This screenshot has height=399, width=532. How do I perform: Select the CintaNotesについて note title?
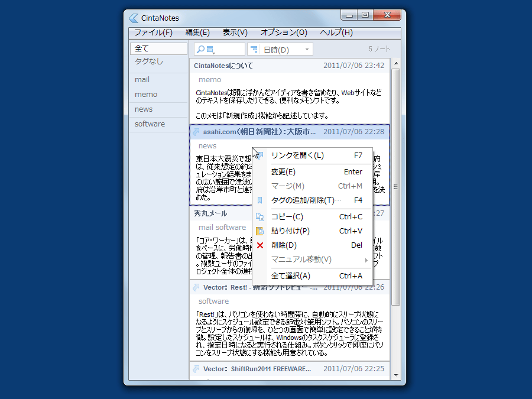point(223,66)
